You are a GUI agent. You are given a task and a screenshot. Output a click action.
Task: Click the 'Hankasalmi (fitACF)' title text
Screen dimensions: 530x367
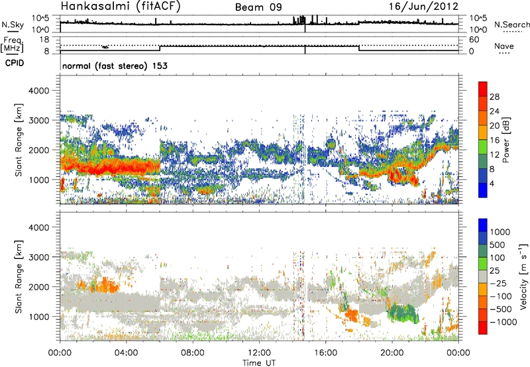[x=121, y=6]
